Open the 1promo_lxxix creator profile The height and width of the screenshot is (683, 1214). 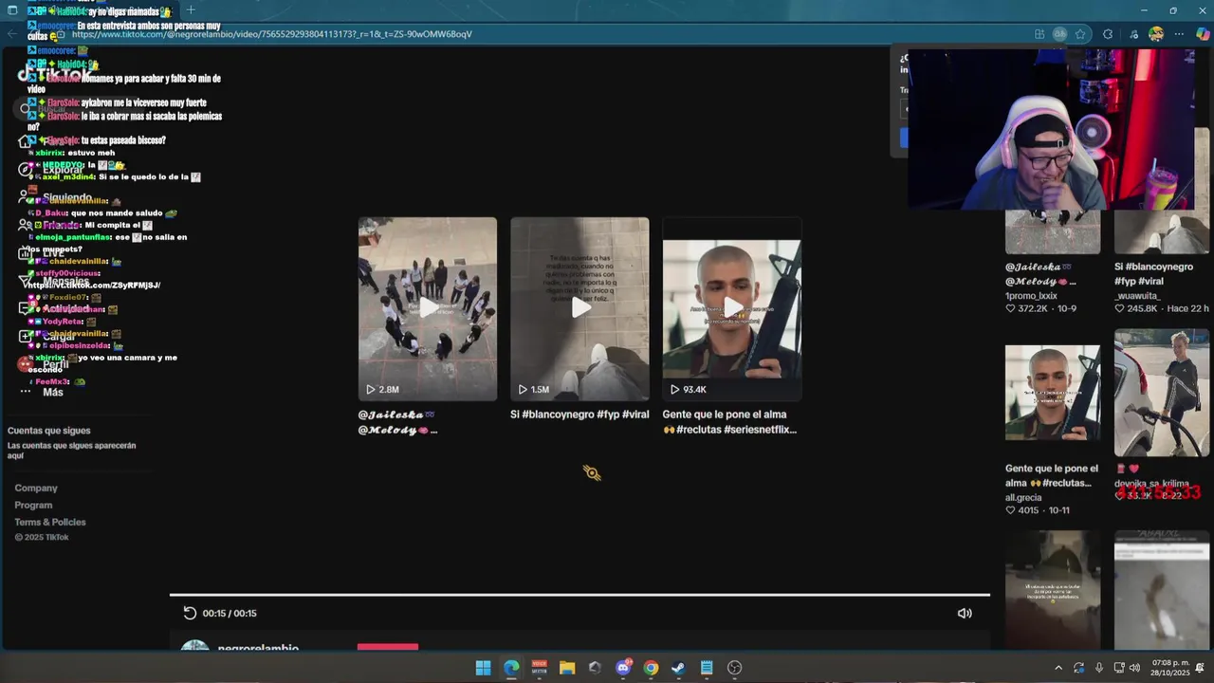[1031, 296]
